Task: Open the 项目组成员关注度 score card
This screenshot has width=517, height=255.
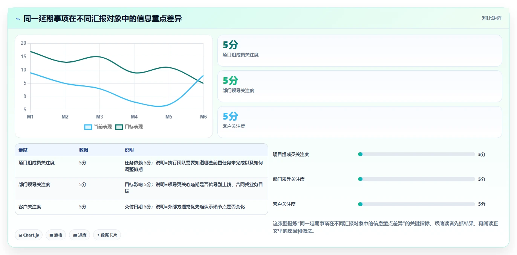Action: [x=360, y=50]
